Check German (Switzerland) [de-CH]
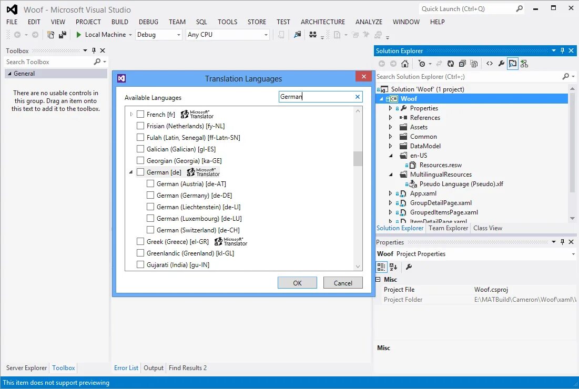The height and width of the screenshot is (389, 579). click(x=150, y=230)
